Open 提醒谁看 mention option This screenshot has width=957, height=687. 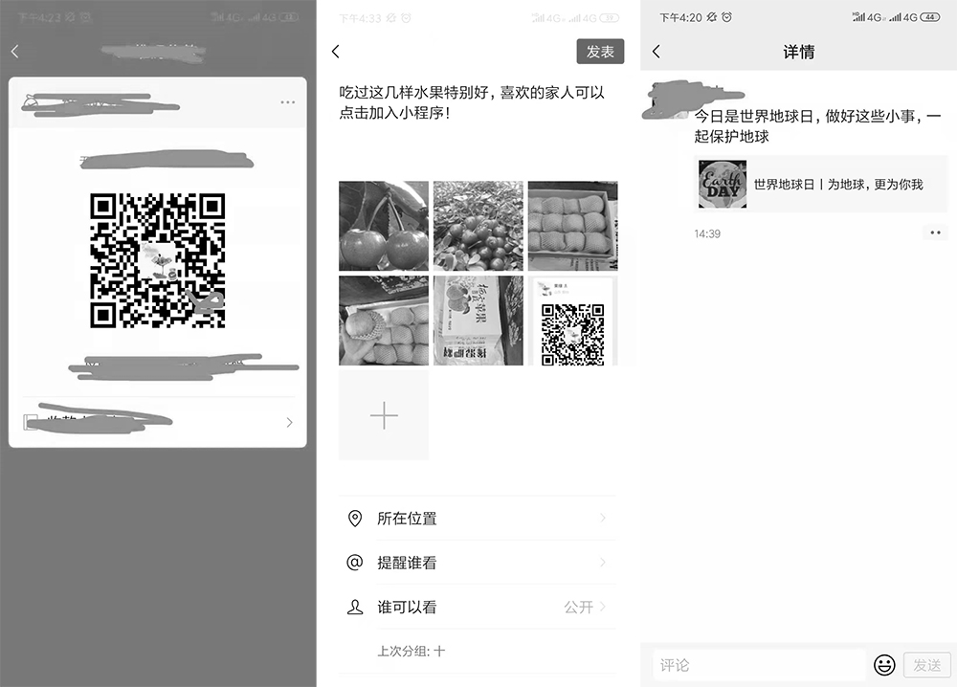(x=477, y=563)
